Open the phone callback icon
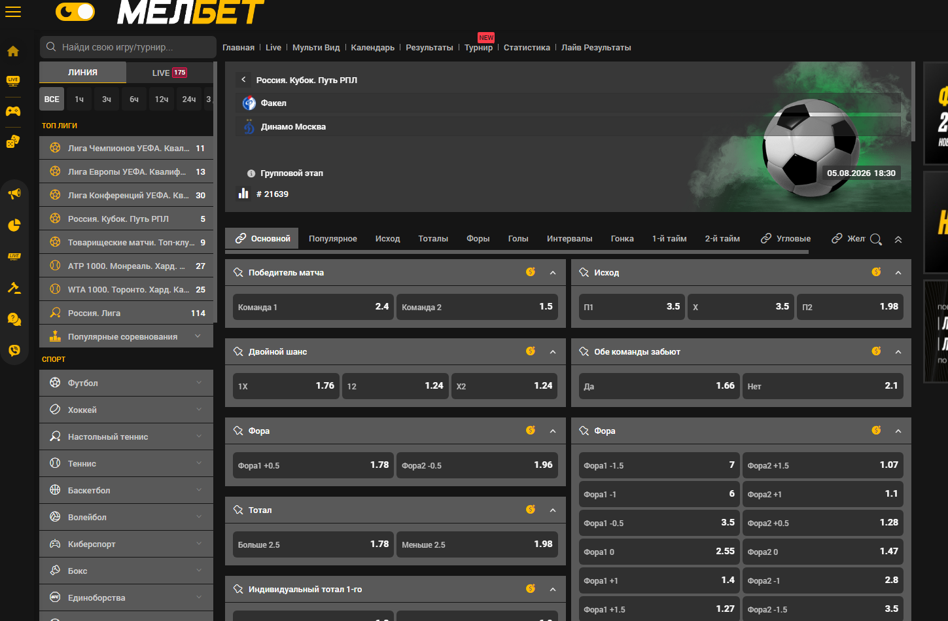This screenshot has width=948, height=621. pyautogui.click(x=14, y=350)
